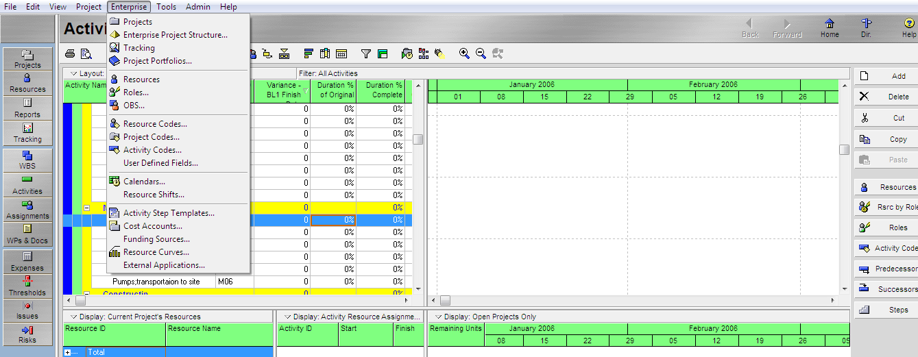This screenshot has height=357, width=918.
Task: Expand the Total row in resources table
Action: point(68,352)
